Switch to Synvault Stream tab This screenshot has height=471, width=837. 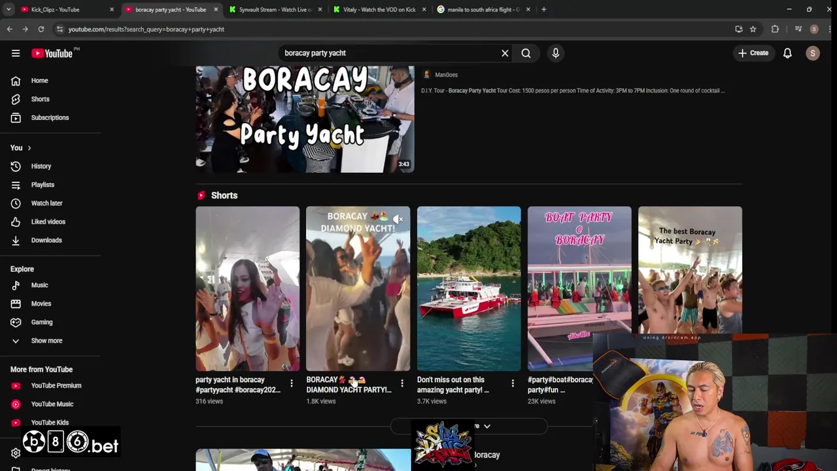(275, 10)
